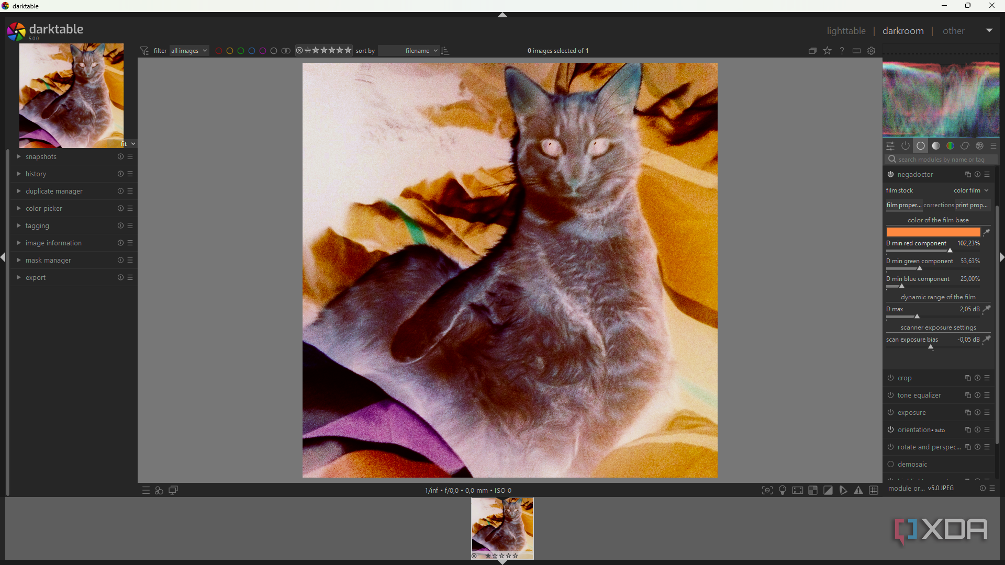Show only active modules group
1005x565 pixels.
pos(906,146)
